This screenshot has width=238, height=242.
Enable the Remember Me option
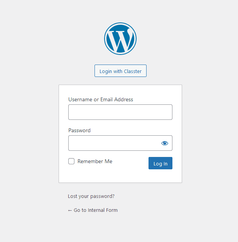71,161
